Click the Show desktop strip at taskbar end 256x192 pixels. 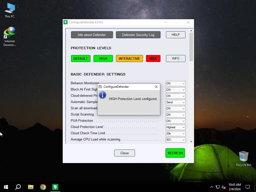coord(255,187)
